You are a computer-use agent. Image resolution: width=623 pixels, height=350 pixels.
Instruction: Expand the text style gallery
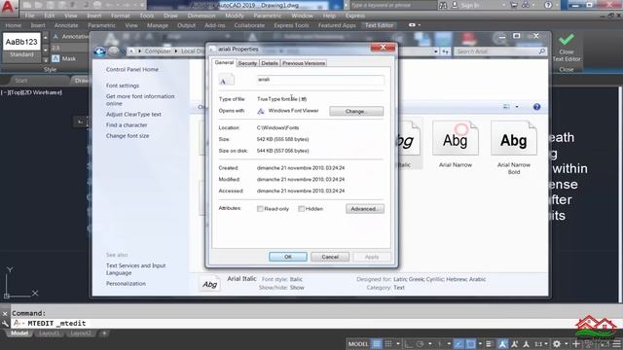[x=46, y=59]
